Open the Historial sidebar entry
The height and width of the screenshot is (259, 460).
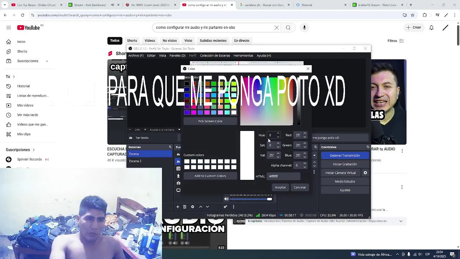(x=23, y=86)
